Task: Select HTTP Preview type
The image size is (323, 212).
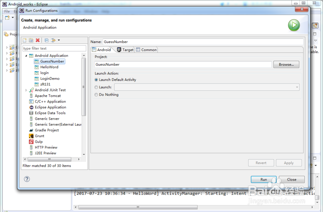Action: tap(44, 147)
